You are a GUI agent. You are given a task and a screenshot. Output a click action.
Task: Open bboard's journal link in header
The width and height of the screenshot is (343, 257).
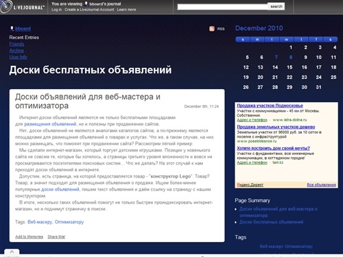(x=105, y=4)
